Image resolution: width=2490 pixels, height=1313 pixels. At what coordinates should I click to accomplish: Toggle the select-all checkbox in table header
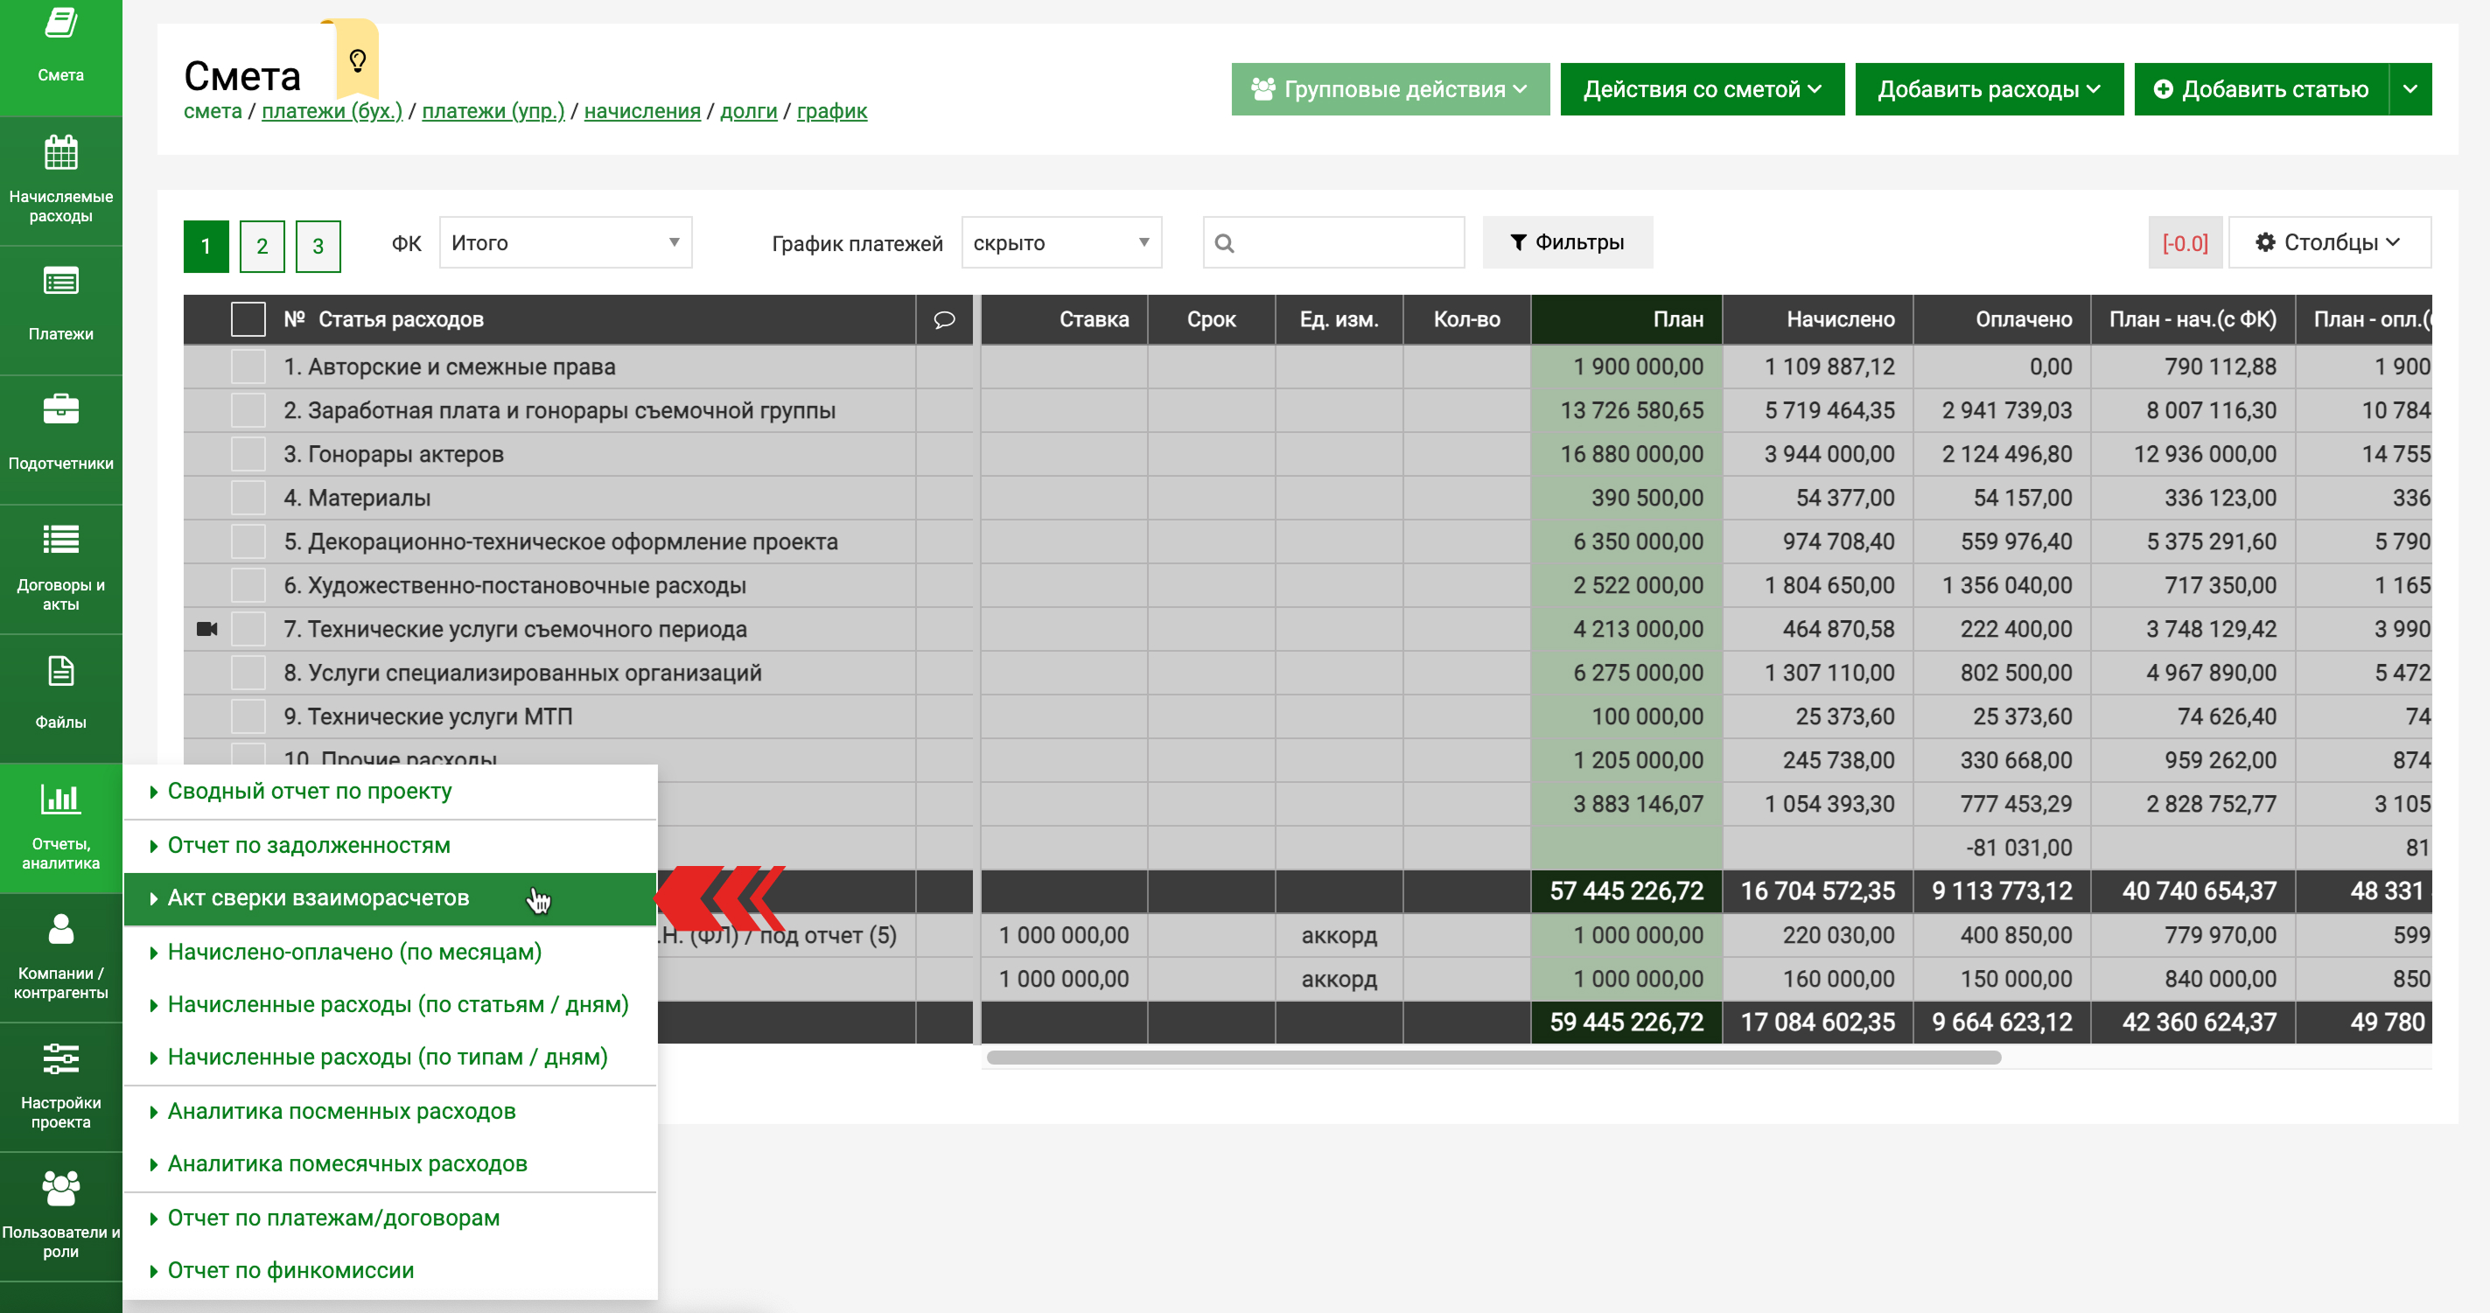(248, 320)
